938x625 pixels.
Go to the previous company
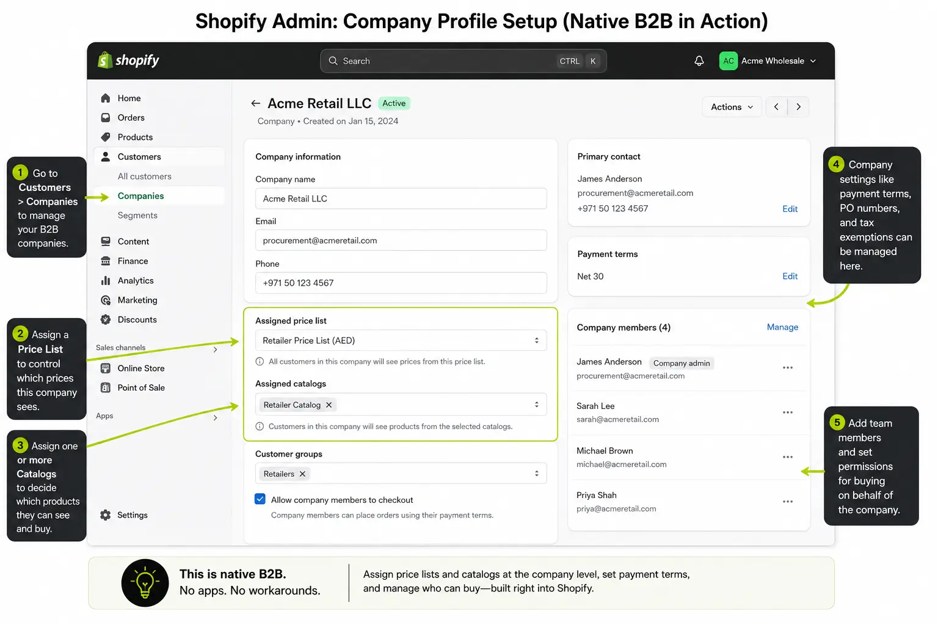pos(777,107)
